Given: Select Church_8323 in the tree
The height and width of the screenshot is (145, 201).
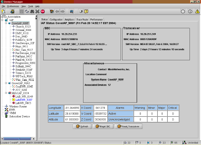Looking at the screenshot, I should (23, 27).
